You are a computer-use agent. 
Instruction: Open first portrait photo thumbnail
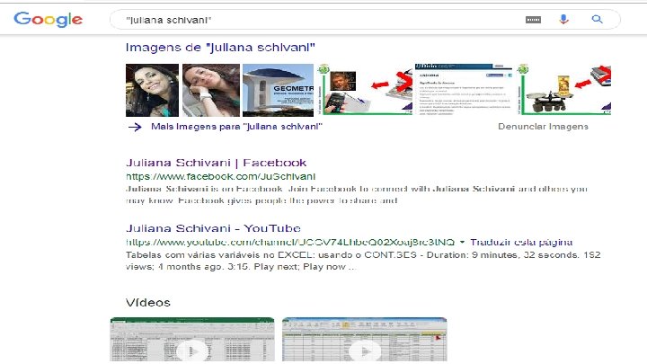(x=152, y=90)
